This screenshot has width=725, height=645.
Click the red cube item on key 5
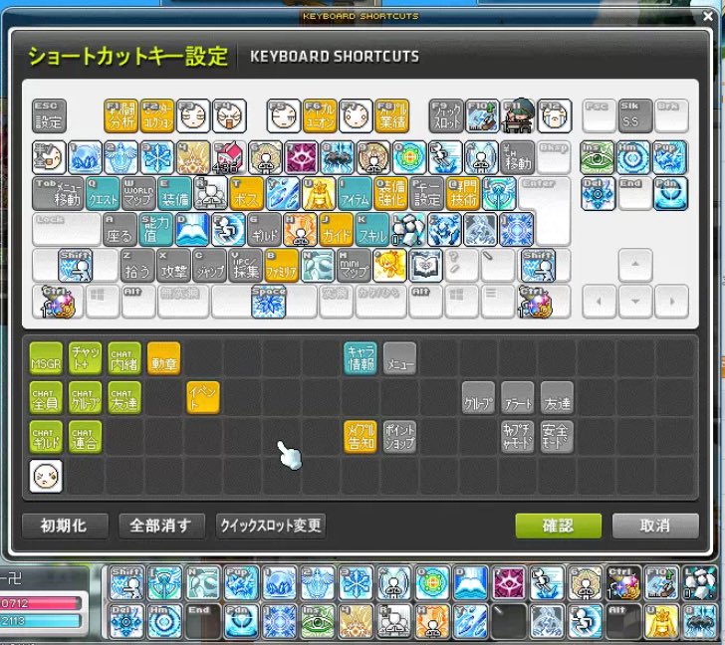click(229, 157)
